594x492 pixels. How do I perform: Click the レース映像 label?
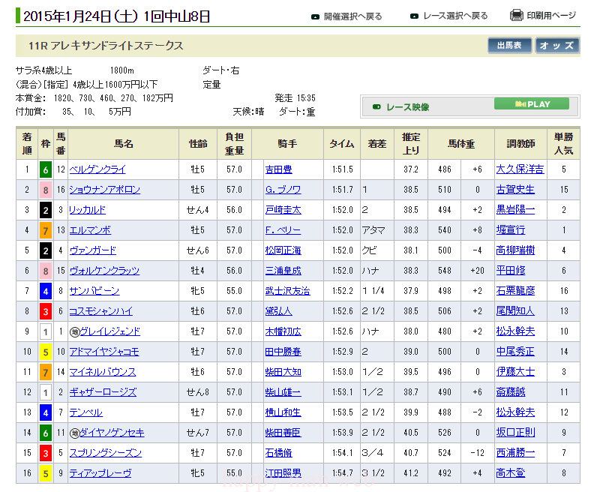(x=407, y=107)
